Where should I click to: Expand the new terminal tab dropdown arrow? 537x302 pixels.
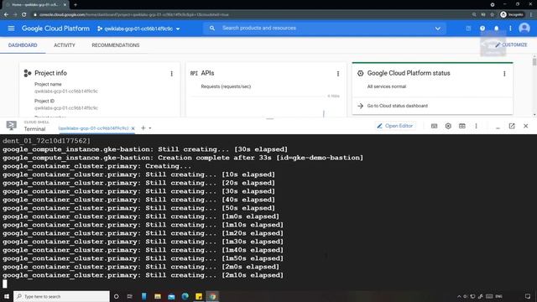click(x=150, y=128)
